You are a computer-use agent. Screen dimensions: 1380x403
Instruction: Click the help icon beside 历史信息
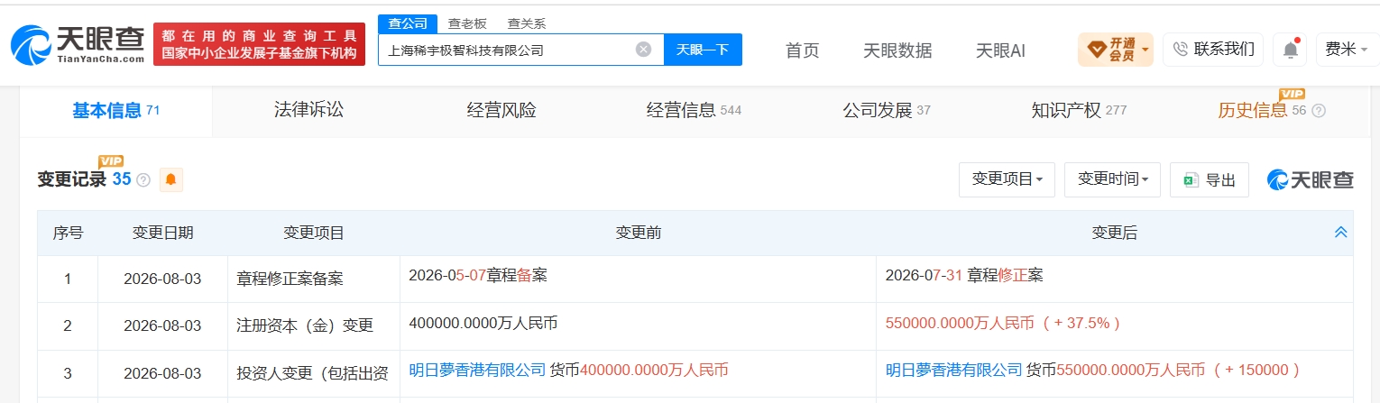pyautogui.click(x=1319, y=111)
